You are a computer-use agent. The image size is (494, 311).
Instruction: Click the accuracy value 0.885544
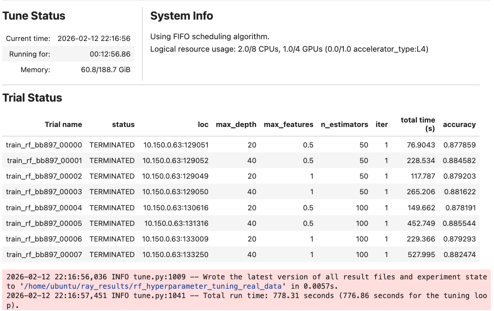[459, 223]
